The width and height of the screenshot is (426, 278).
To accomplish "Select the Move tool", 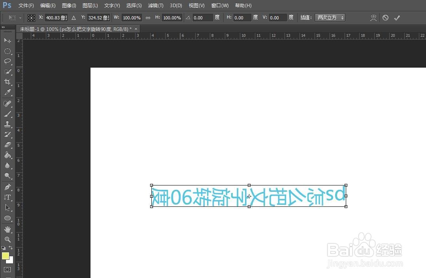I will (x=7, y=41).
